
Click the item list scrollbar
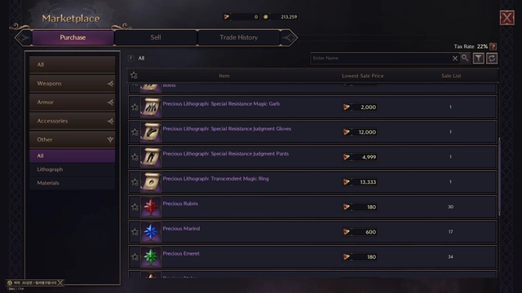499,177
